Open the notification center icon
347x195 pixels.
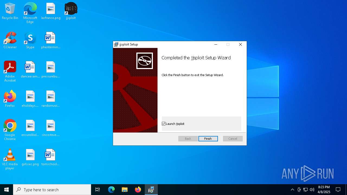[338, 190]
